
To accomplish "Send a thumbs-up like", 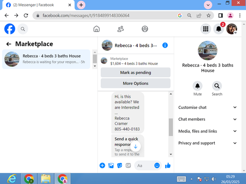I will (x=168, y=166).
